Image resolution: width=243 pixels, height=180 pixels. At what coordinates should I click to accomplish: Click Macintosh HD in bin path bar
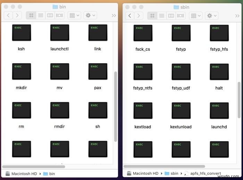(21, 174)
